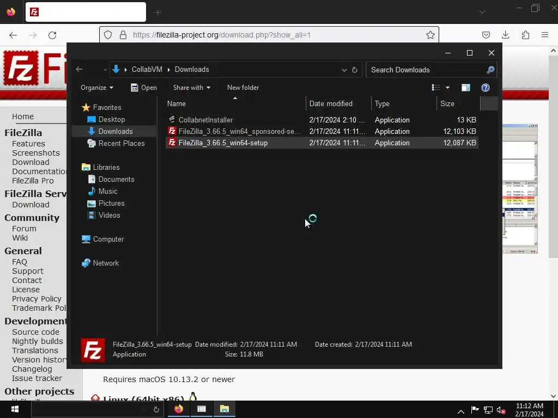
Task: Open Firefox extensions icon
Action: [525, 35]
